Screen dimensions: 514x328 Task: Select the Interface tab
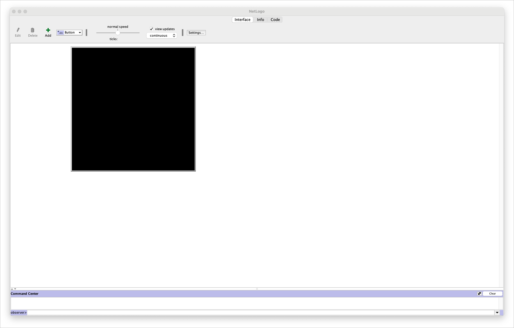242,19
